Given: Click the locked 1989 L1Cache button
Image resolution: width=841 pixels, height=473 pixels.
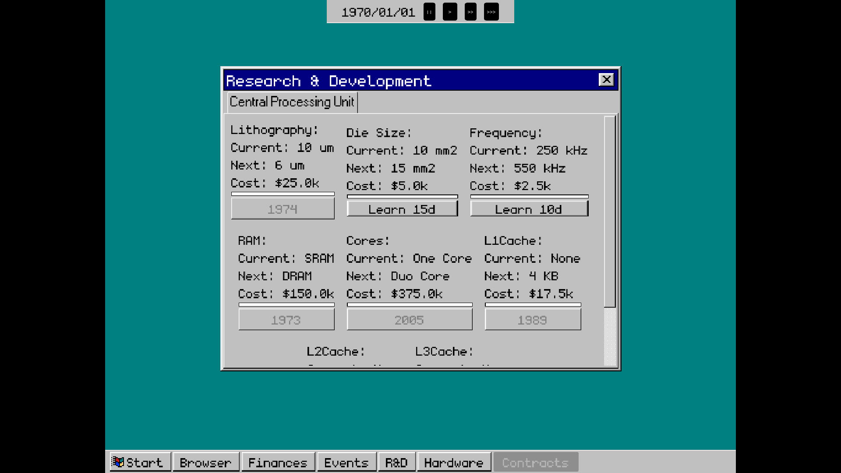Looking at the screenshot, I should tap(533, 319).
